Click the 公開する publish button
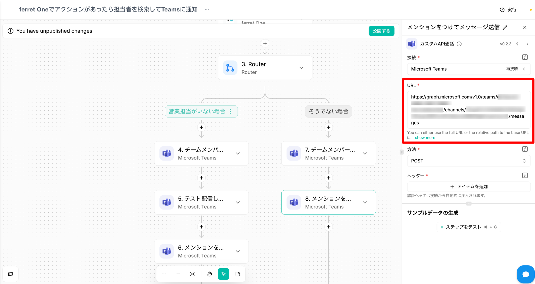Screen dimensions: 535x284 (381, 31)
